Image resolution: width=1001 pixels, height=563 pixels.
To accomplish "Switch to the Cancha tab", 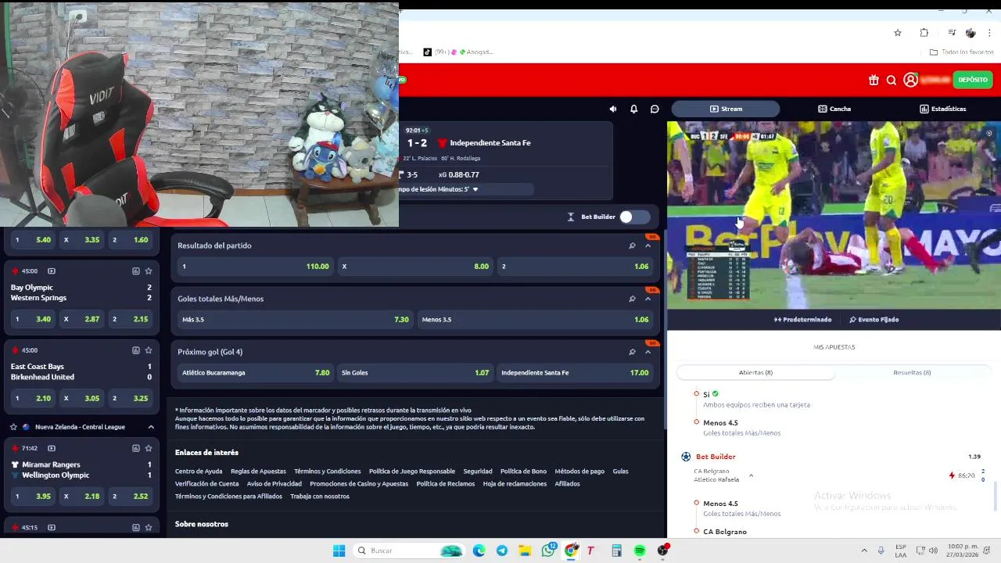I will pos(834,109).
